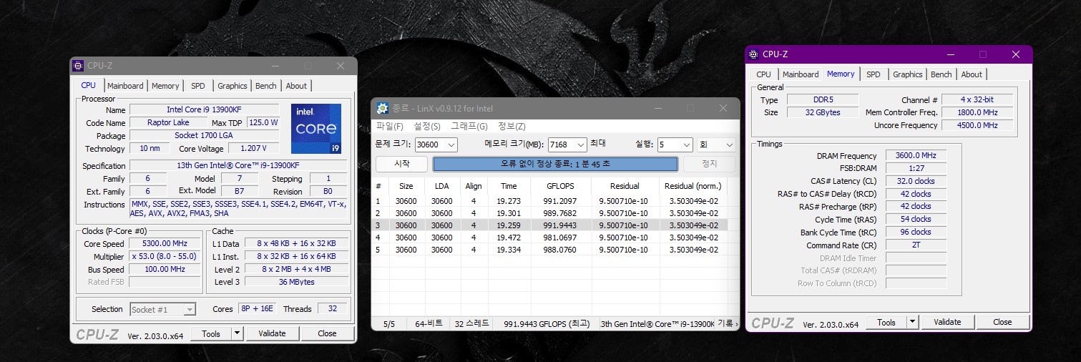Click the Cores 8P + 16E value
This screenshot has width=1081, height=362.
[257, 309]
